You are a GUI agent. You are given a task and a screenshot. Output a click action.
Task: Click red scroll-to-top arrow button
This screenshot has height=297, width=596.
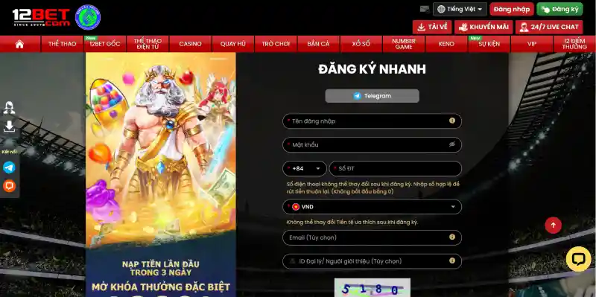553,226
